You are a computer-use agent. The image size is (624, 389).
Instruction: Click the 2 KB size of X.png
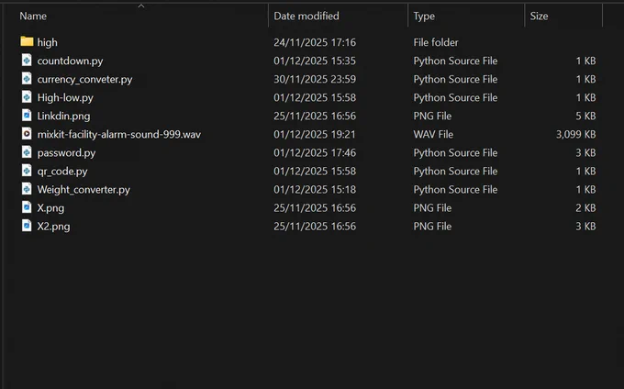[x=585, y=208]
